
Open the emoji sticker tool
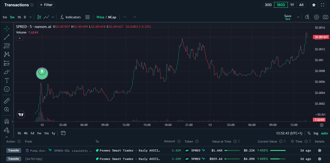tap(7, 89)
